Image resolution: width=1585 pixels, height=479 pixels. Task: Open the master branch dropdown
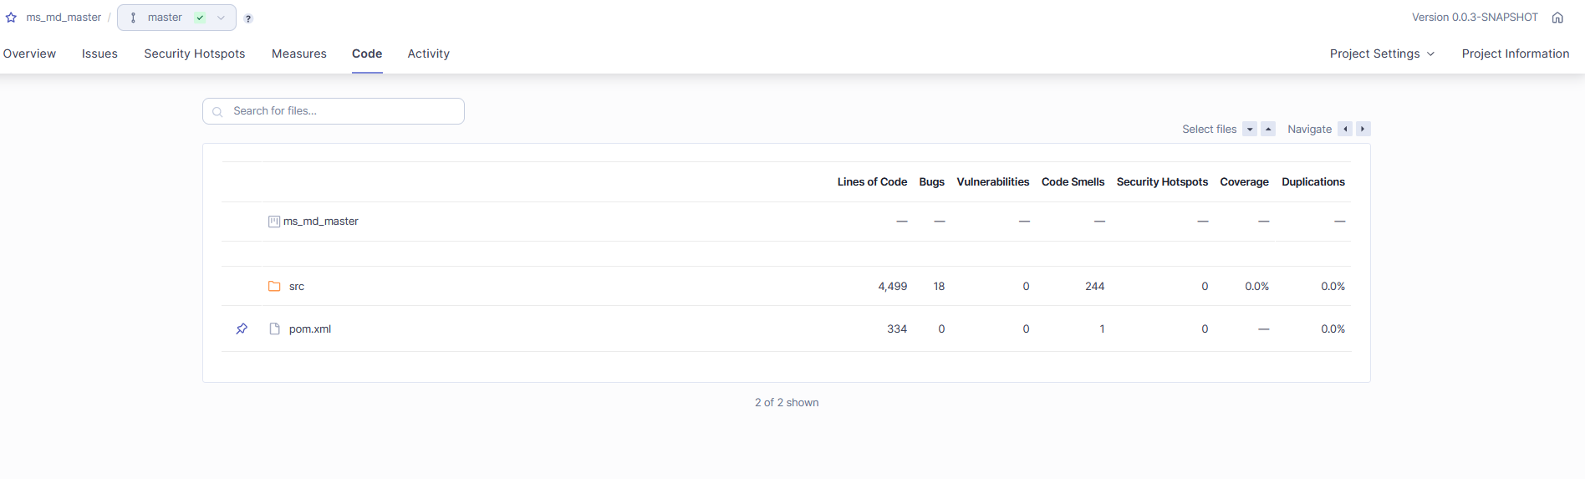[x=176, y=18]
